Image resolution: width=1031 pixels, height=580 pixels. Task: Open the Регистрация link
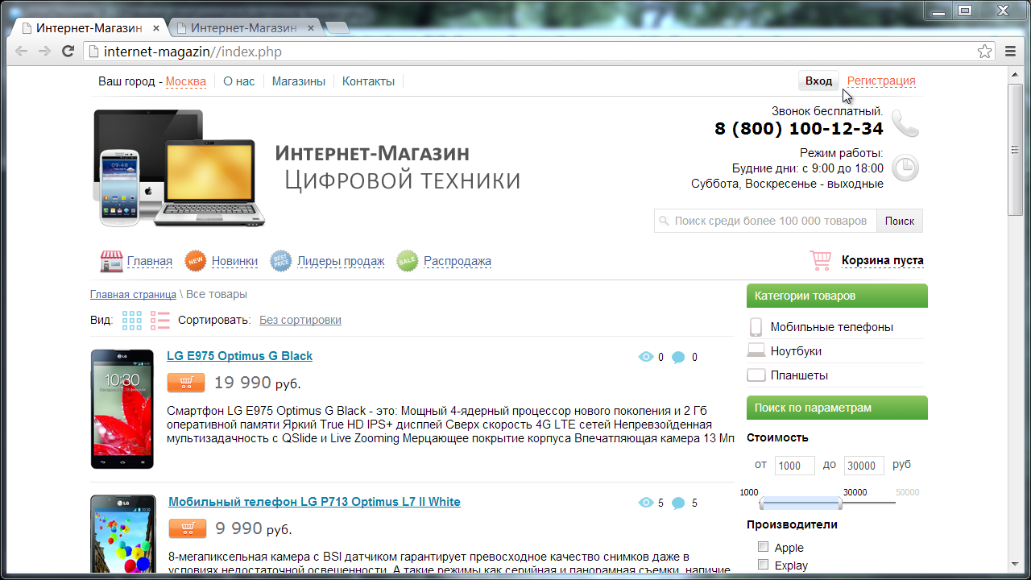(881, 81)
